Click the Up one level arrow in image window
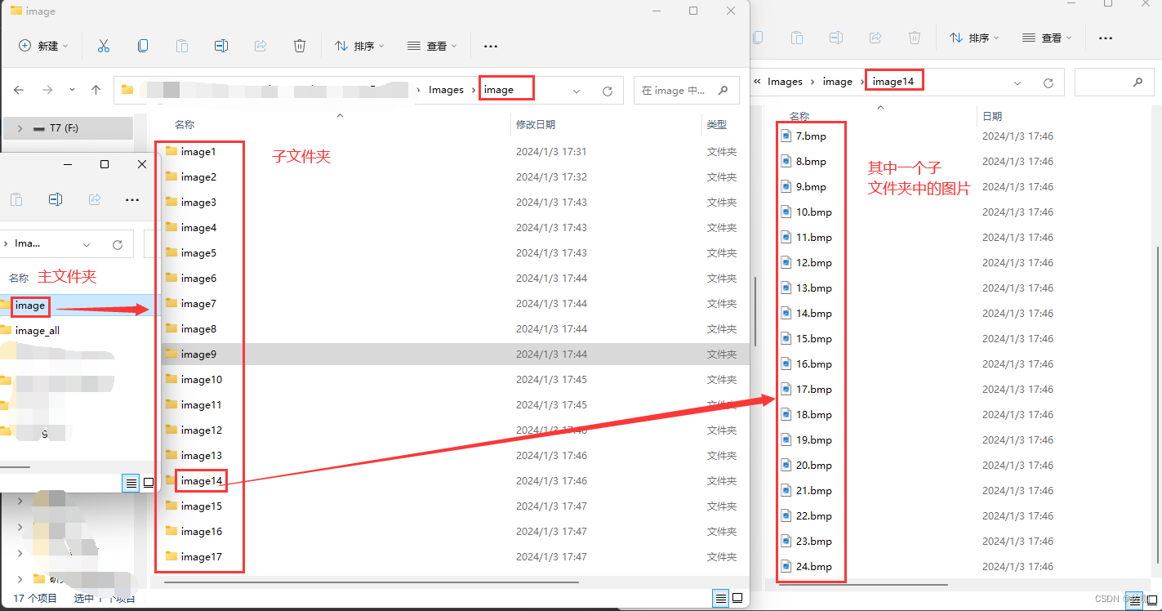This screenshot has width=1162, height=611. (96, 90)
